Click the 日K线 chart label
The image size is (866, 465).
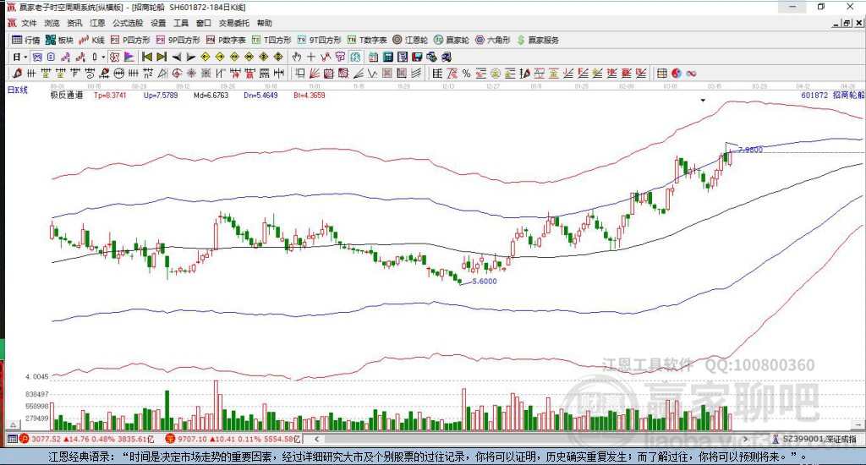(17, 90)
